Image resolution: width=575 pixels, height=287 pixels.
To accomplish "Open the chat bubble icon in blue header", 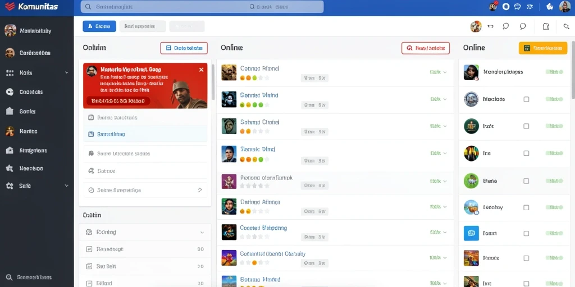I will [x=517, y=7].
